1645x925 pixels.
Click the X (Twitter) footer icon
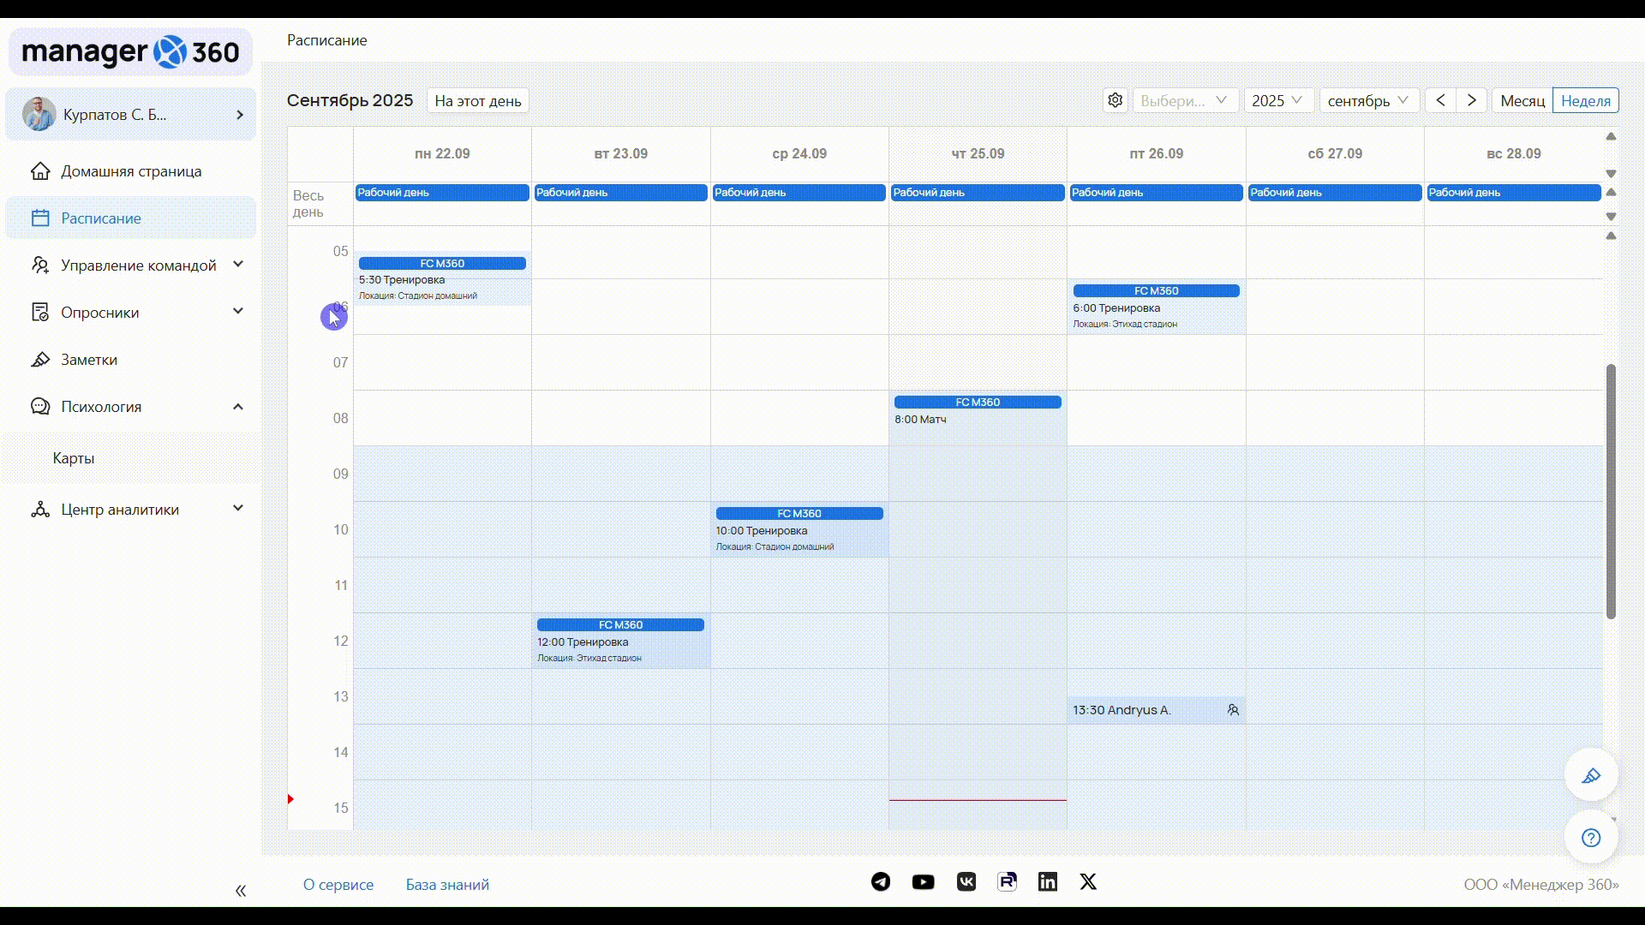click(x=1088, y=882)
